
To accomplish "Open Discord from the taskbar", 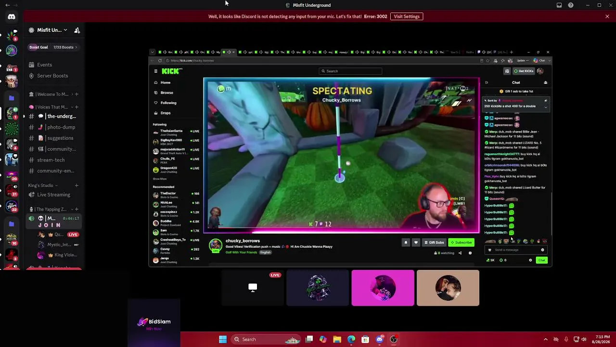I will coord(380,339).
